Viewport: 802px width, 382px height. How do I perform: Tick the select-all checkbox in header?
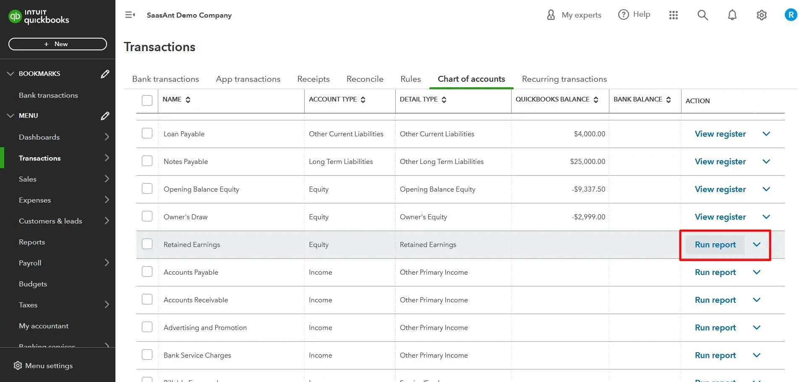pyautogui.click(x=147, y=100)
